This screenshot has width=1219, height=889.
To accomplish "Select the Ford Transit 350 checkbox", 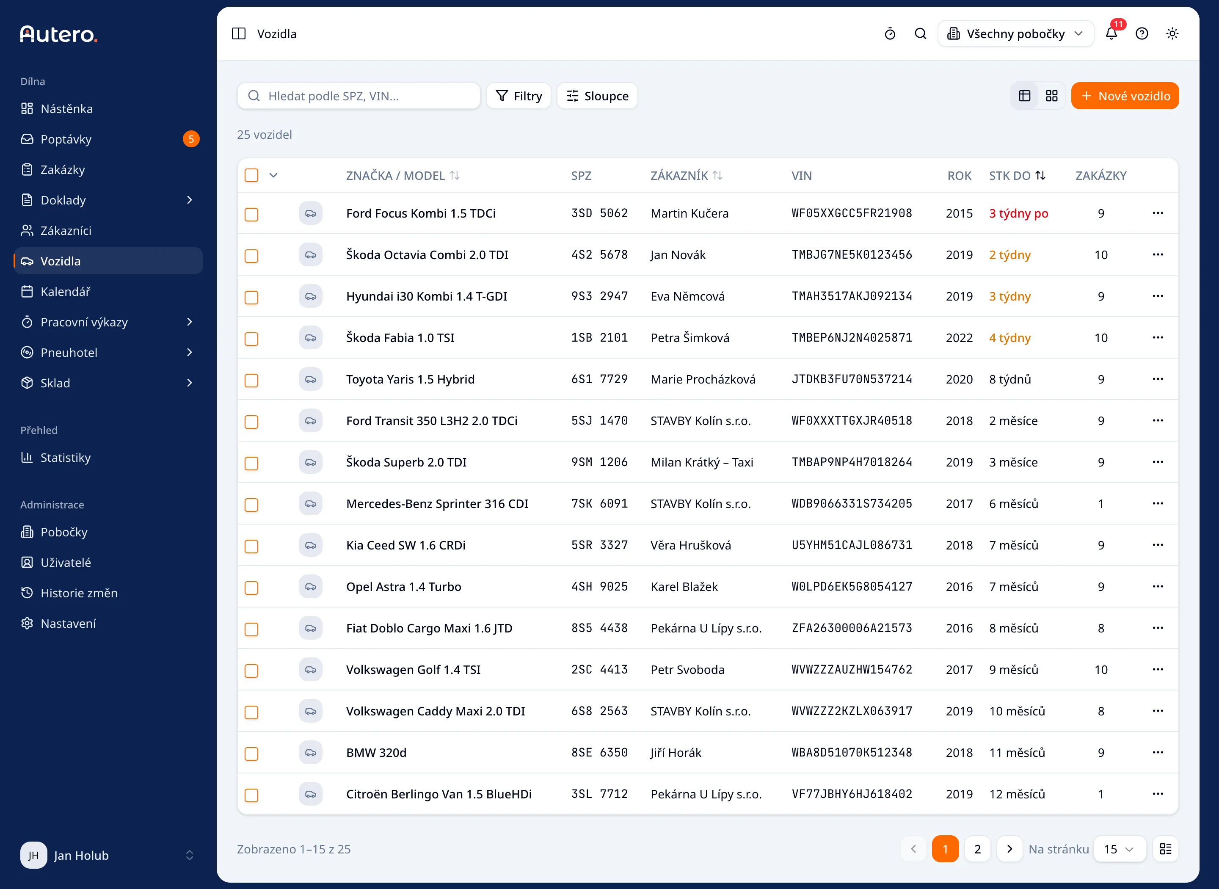I will pyautogui.click(x=251, y=421).
